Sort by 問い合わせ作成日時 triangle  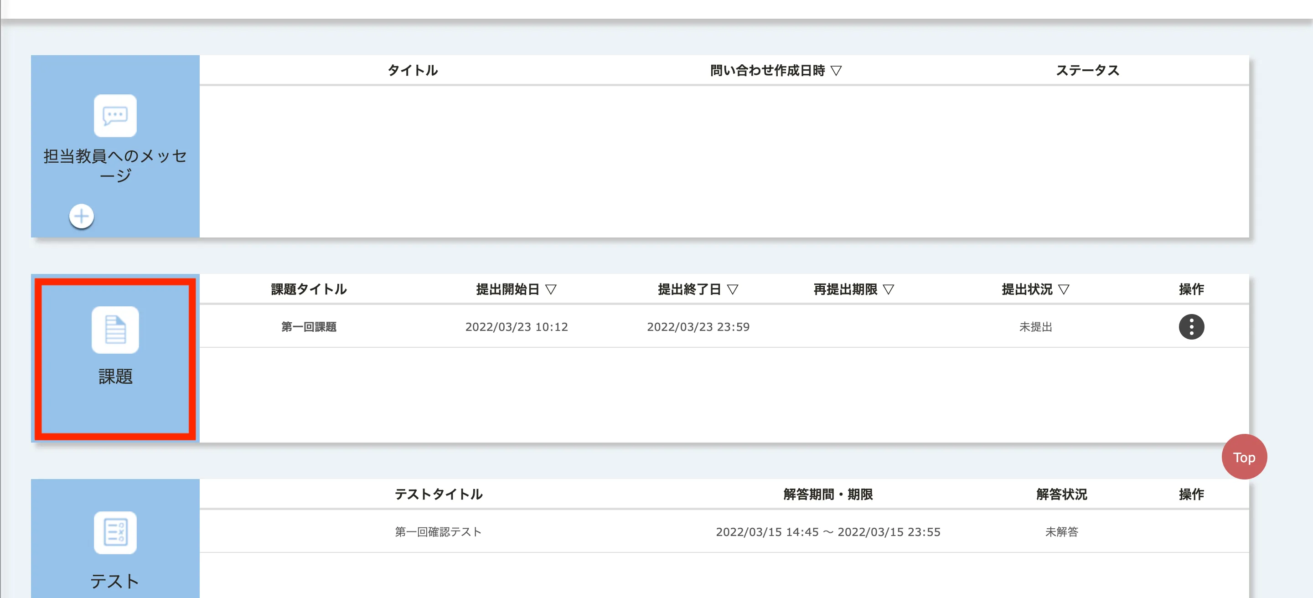tap(836, 70)
